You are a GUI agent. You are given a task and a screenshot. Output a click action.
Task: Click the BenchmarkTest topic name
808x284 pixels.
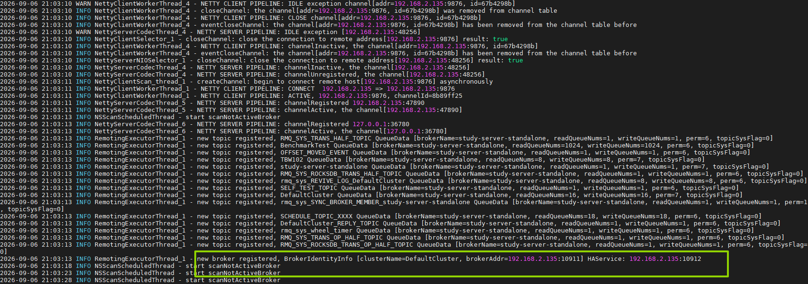point(305,146)
